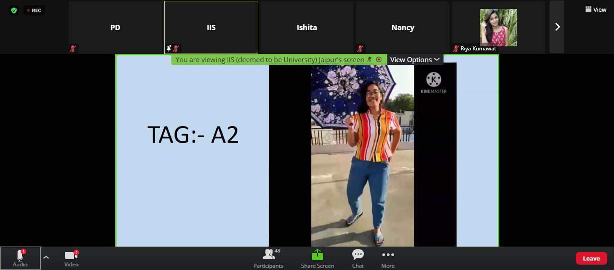614x270 pixels.
Task: Click the screen sharing notification banner
Action: point(270,59)
